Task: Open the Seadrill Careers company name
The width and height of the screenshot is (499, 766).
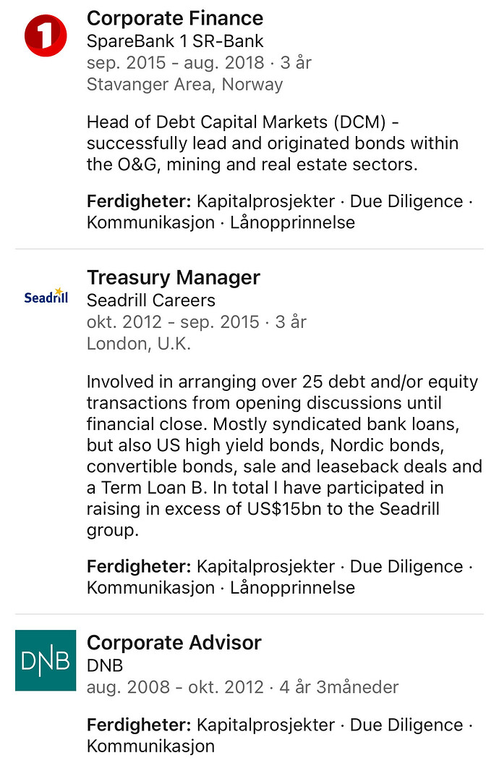Action: [x=150, y=300]
